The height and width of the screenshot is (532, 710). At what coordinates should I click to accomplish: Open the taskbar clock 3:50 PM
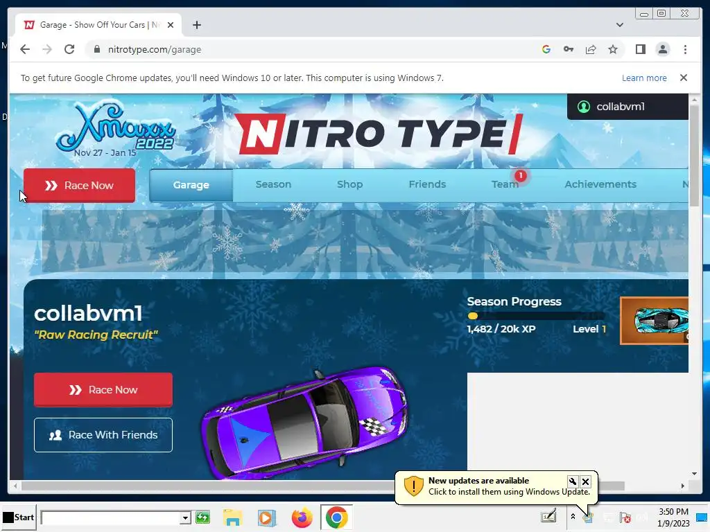673,517
